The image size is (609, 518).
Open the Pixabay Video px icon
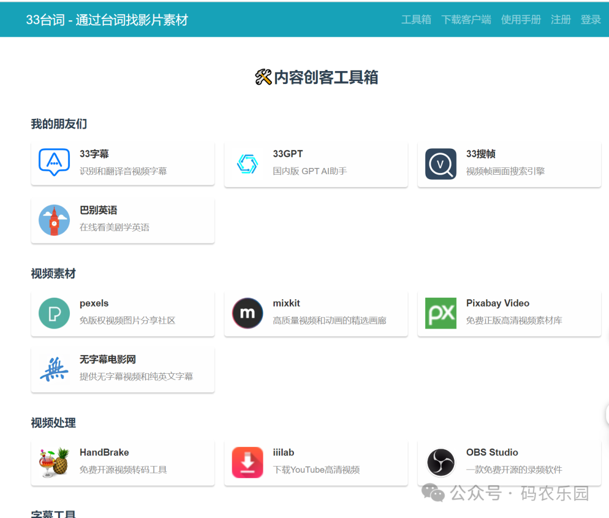click(x=440, y=313)
